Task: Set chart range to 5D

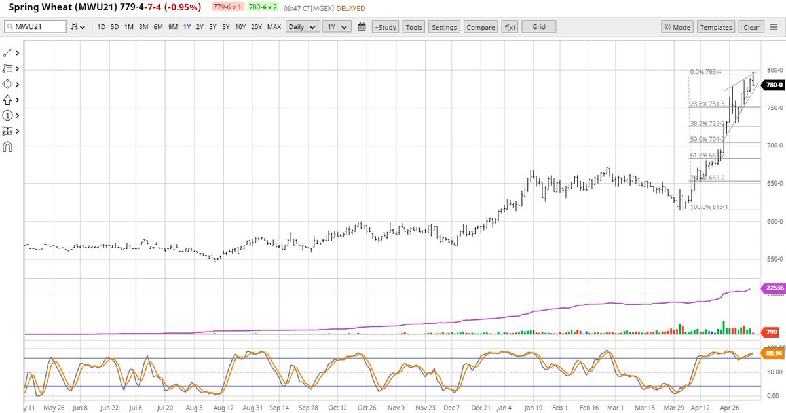Action: pos(115,27)
